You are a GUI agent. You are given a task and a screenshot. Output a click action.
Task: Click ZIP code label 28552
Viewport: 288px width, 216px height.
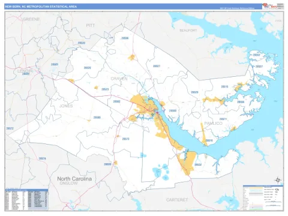pos(257,55)
